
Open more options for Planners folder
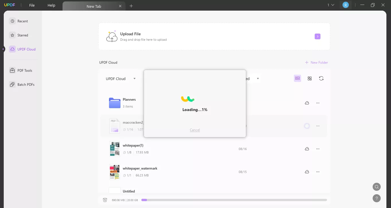[318, 103]
